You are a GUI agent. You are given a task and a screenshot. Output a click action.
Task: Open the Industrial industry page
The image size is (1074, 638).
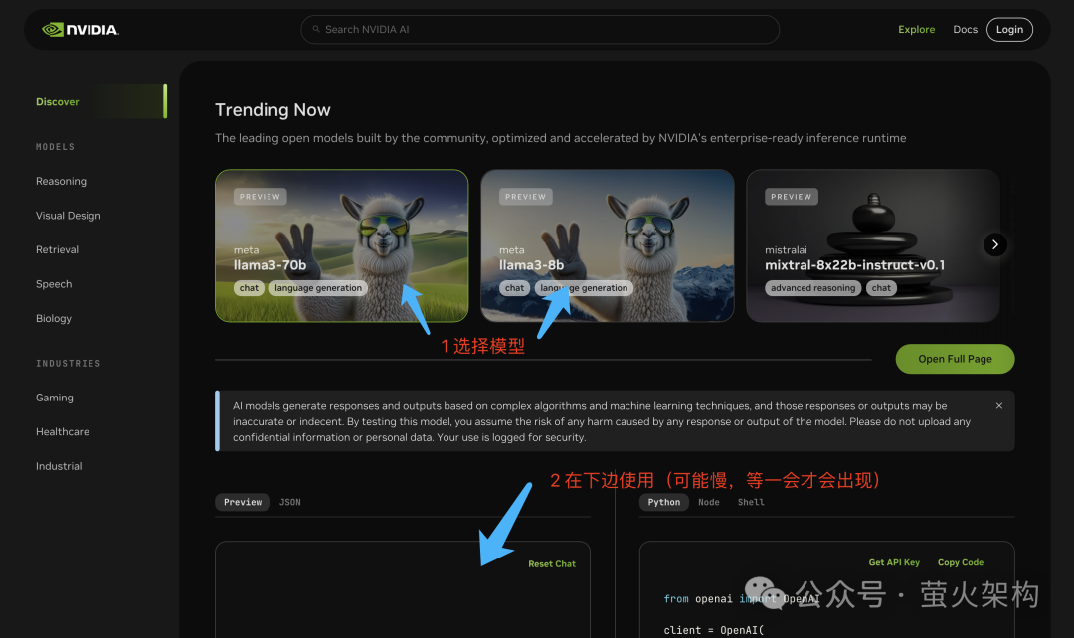pos(59,466)
